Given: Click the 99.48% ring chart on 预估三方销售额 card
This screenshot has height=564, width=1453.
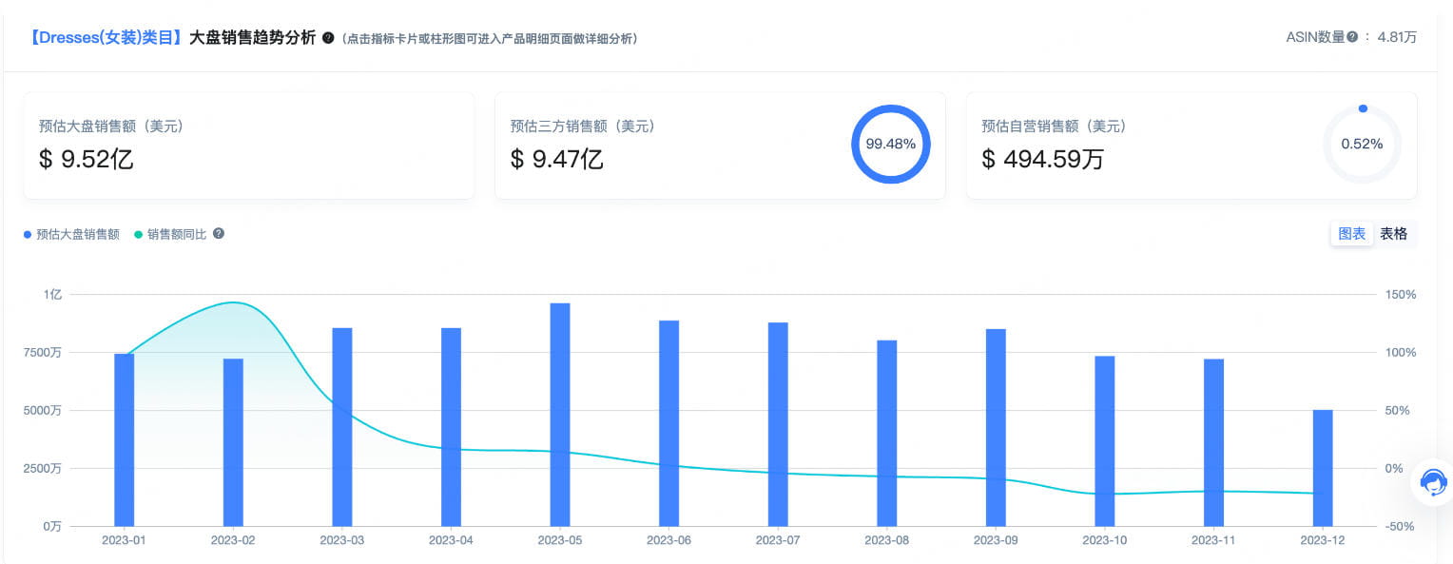Looking at the screenshot, I should pyautogui.click(x=891, y=145).
